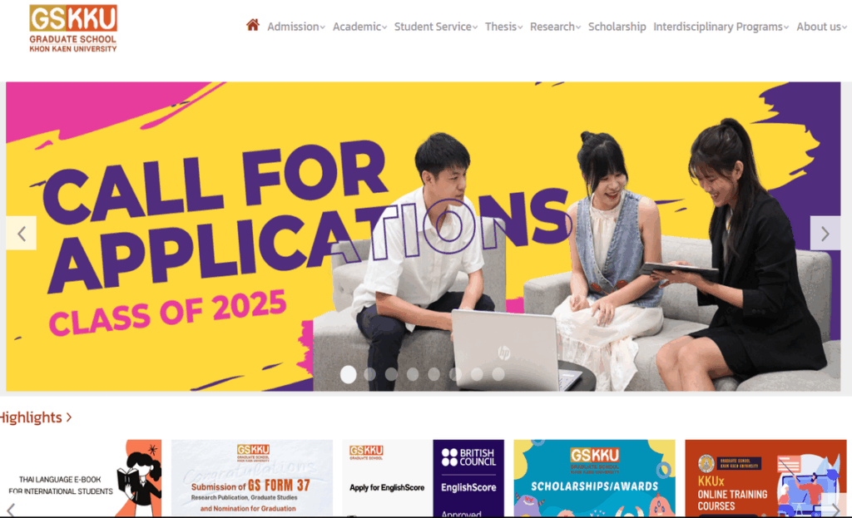Expand the Admission dropdown menu

pos(296,27)
